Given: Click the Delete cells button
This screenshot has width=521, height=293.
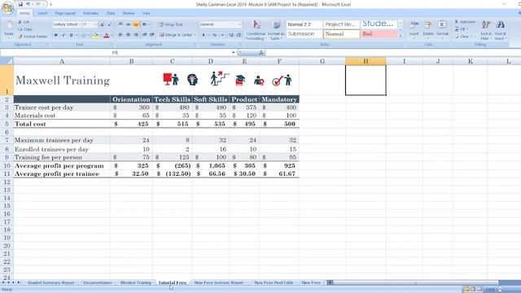Looking at the screenshot, I should 428,29.
